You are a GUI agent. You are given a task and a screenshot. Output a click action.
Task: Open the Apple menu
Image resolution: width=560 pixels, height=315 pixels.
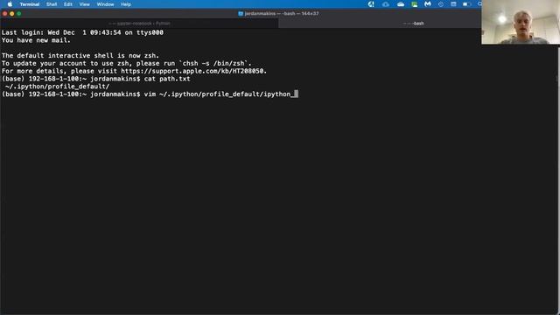coord(10,4)
